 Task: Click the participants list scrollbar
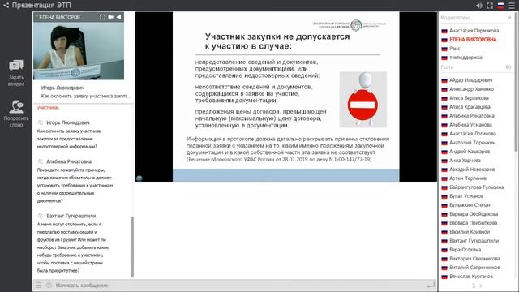pyautogui.click(x=517, y=83)
